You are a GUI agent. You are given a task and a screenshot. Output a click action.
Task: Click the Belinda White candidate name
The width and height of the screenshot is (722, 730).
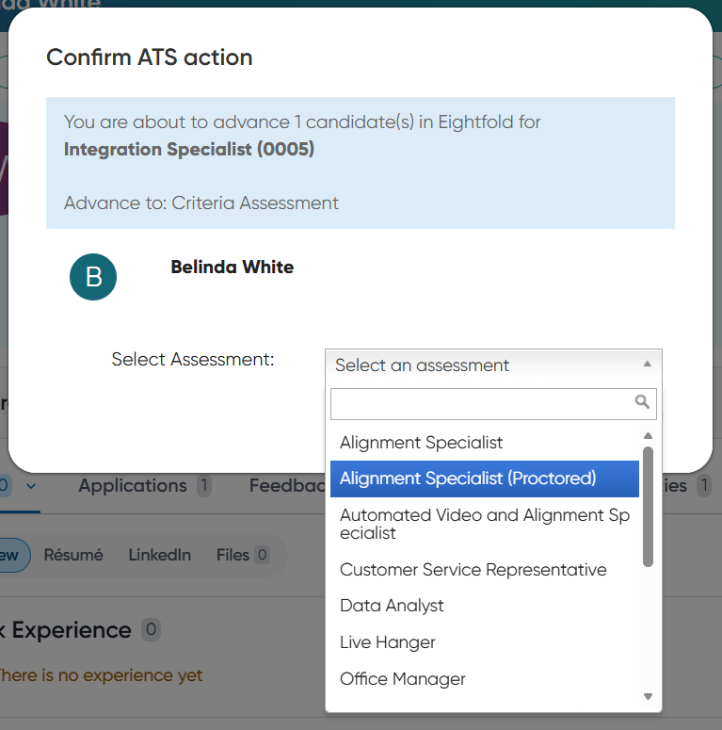pos(232,268)
